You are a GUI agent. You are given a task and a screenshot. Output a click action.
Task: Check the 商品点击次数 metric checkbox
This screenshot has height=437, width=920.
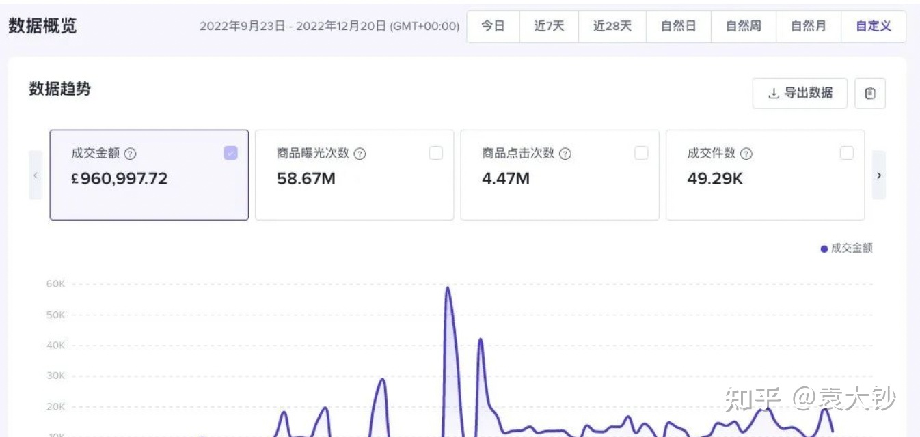pos(641,153)
